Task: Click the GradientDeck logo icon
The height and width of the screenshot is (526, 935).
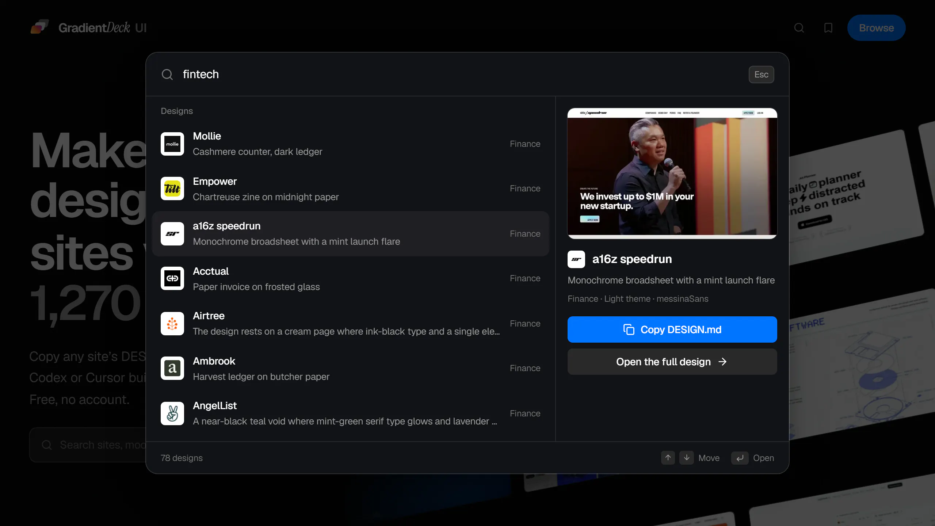Action: coord(39,27)
